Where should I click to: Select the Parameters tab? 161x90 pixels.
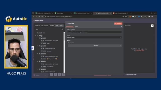coord(69,26)
